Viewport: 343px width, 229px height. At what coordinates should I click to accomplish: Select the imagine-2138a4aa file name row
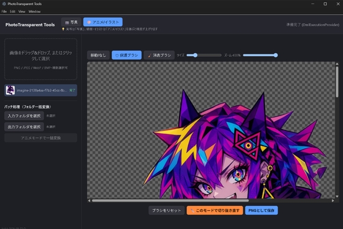(40, 90)
